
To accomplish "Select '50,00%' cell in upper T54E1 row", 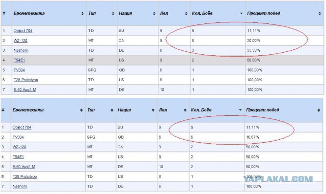I will [x=254, y=60].
